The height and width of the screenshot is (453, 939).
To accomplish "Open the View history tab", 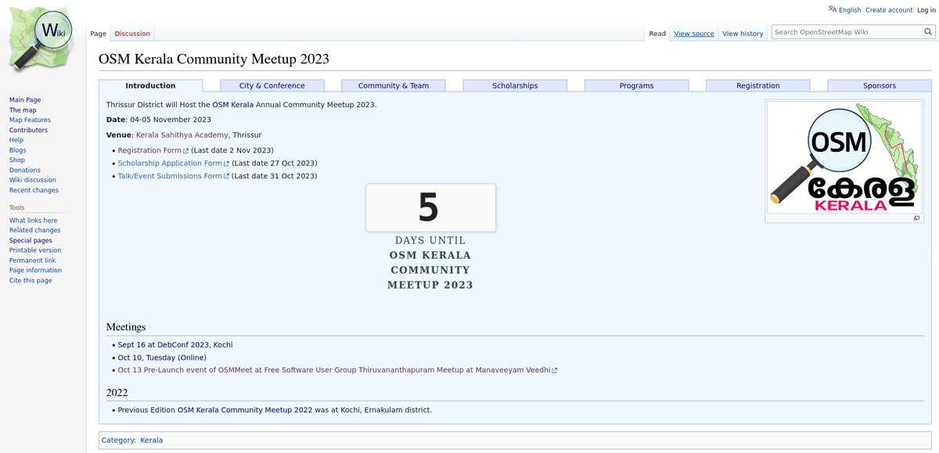I will [743, 34].
